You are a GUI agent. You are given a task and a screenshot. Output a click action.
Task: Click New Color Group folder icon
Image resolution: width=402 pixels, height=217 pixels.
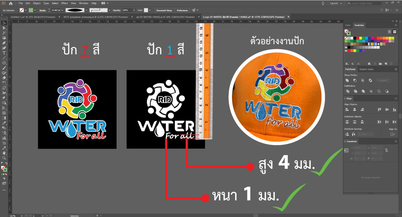(x=380, y=64)
